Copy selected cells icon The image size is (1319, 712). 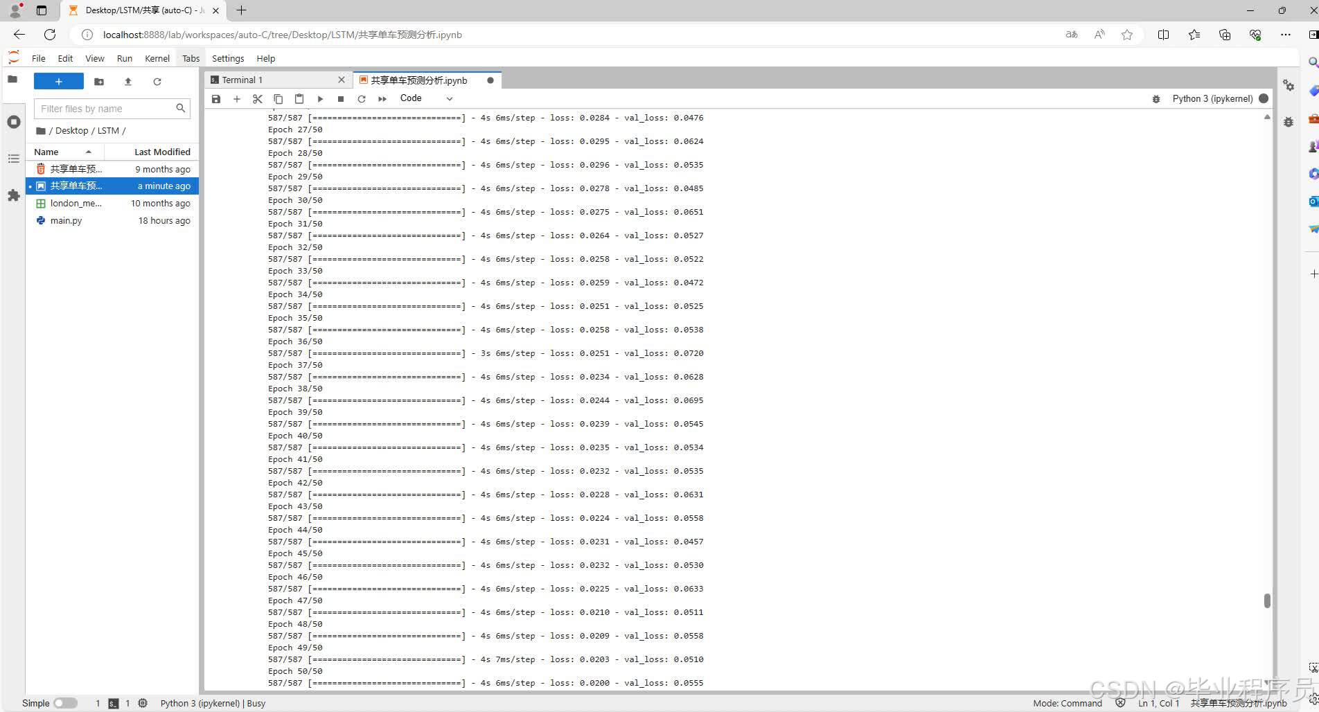278,99
